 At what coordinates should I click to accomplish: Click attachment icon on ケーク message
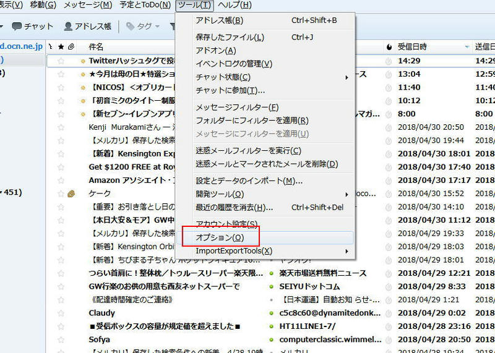71,194
